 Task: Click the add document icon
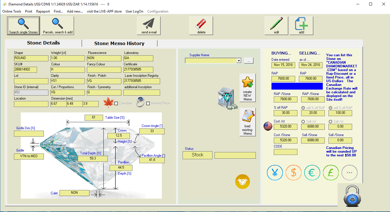pyautogui.click(x=301, y=26)
